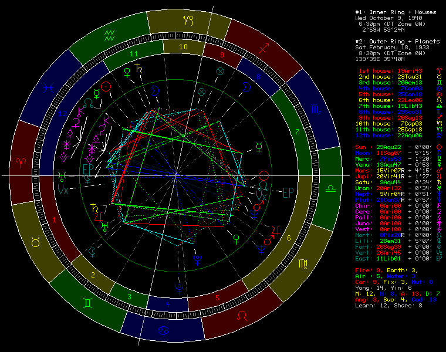The width and height of the screenshot is (446, 352).
Task: Click the 'Fire: 9, Earth: 3,' element summary
Action: pyautogui.click(x=387, y=270)
